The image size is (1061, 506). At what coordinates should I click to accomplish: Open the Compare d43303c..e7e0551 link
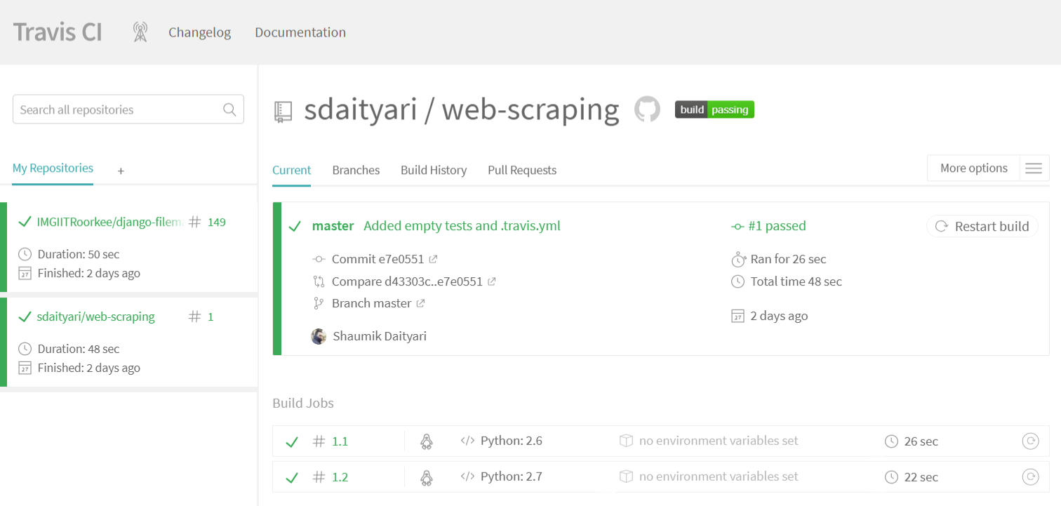pyautogui.click(x=409, y=281)
